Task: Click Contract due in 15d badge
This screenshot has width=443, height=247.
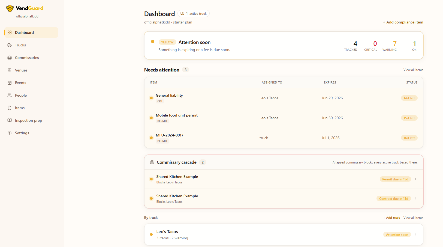Action: (x=394, y=199)
